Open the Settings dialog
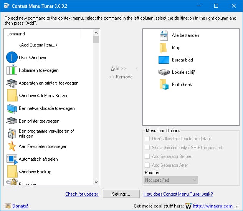The height and width of the screenshot is (211, 243). click(x=121, y=194)
